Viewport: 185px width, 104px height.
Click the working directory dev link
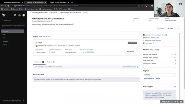158,38
